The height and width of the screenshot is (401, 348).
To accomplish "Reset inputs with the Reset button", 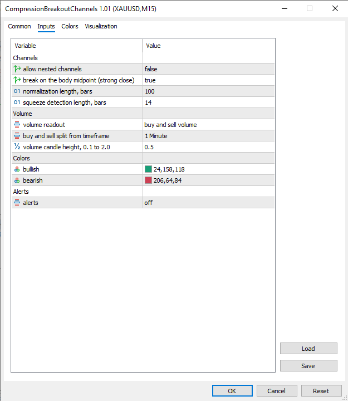I will coord(321,391).
